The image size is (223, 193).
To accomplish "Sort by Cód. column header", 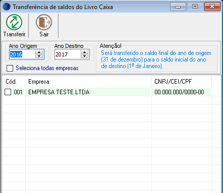I will (14, 82).
